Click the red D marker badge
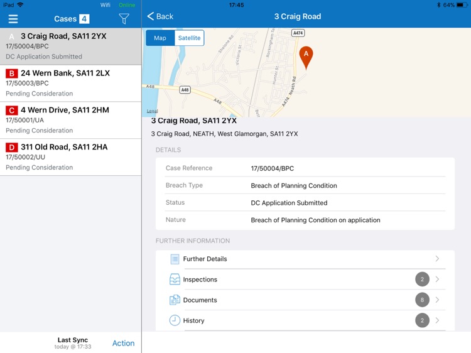 tap(12, 147)
